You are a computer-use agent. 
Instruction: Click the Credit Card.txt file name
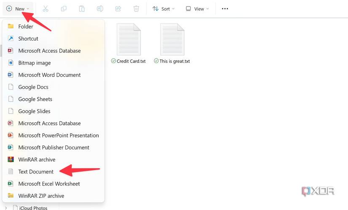point(131,61)
